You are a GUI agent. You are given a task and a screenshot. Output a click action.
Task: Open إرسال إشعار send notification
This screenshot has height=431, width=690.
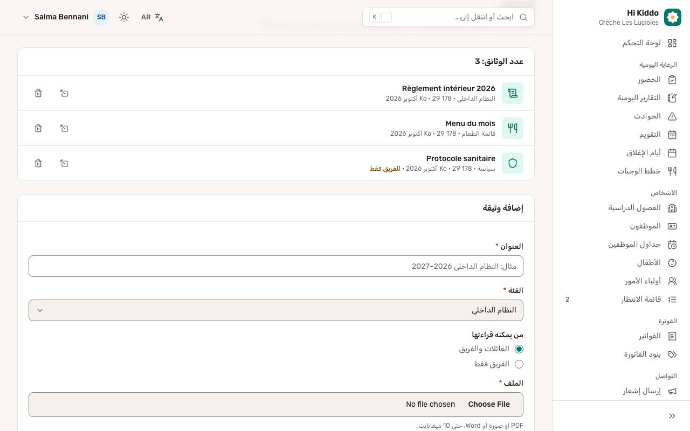621,391
